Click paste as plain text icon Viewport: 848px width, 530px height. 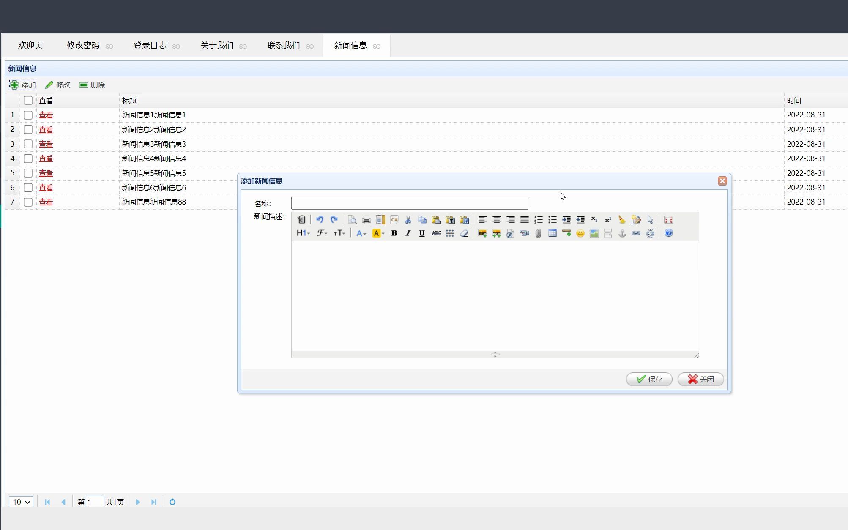point(450,220)
